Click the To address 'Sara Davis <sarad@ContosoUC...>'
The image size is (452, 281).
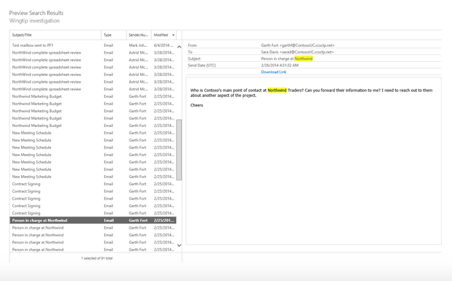(297, 52)
